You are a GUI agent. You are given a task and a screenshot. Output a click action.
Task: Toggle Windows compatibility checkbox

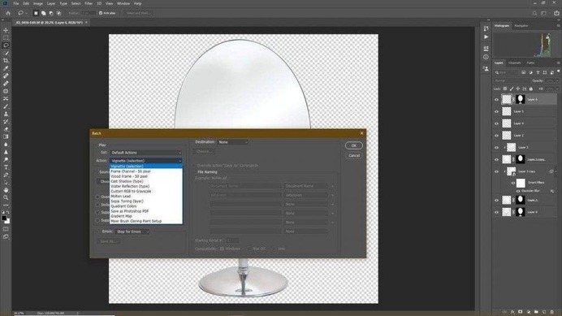(x=222, y=249)
